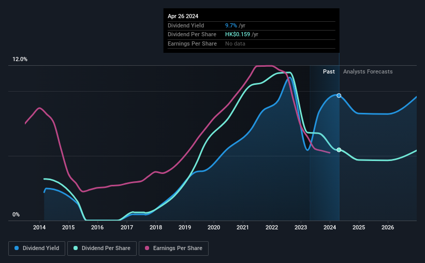Click the 2019 x-axis label
425x263 pixels.
185,227
